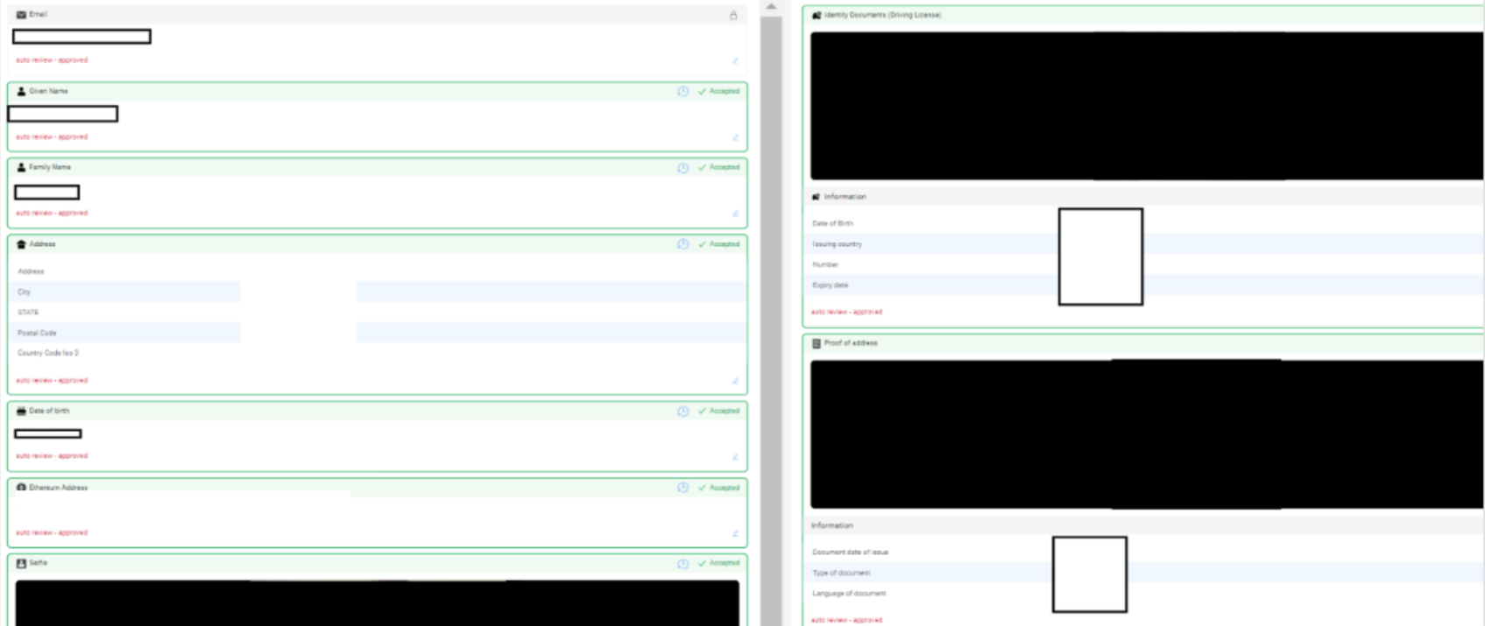Click the lock icon in Email header
The width and height of the screenshot is (1485, 626).
click(x=733, y=15)
